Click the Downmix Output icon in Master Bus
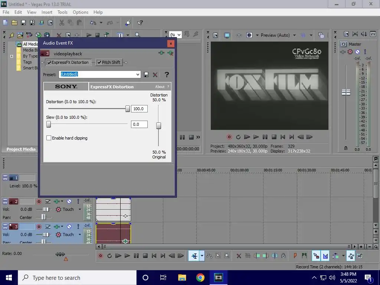The height and width of the screenshot is (285, 380). 355,34
